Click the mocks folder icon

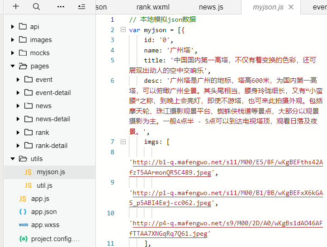23,53
